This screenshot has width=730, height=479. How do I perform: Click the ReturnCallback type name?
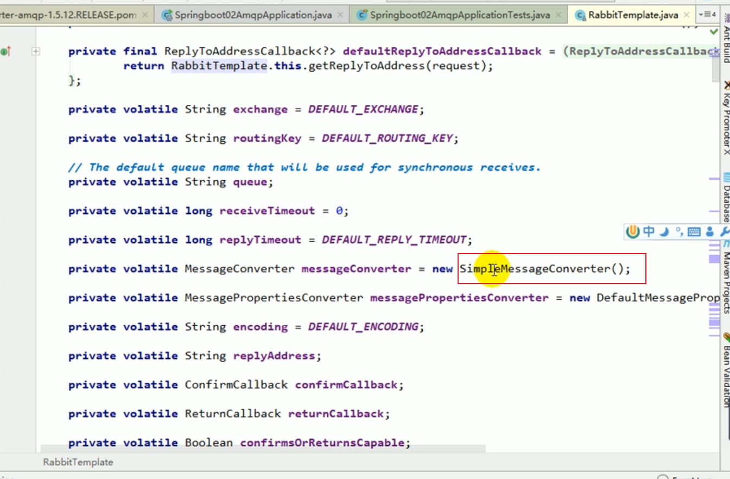point(233,414)
